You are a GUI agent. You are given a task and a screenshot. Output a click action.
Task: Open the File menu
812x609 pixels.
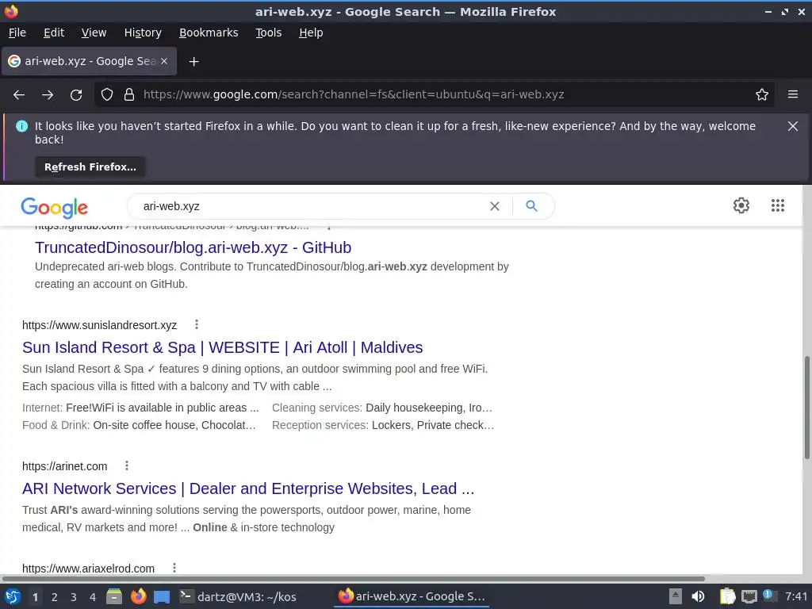pos(17,33)
